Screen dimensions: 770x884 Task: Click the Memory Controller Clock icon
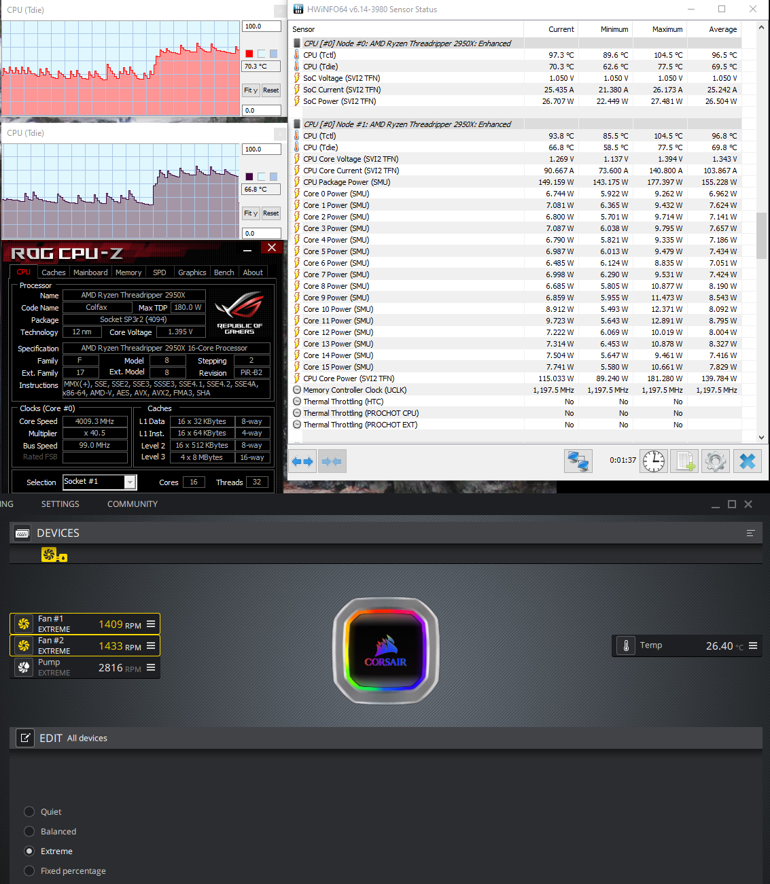point(297,390)
